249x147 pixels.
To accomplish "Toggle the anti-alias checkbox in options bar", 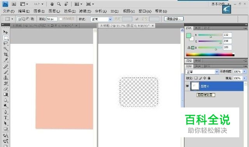I will pos(61,19).
